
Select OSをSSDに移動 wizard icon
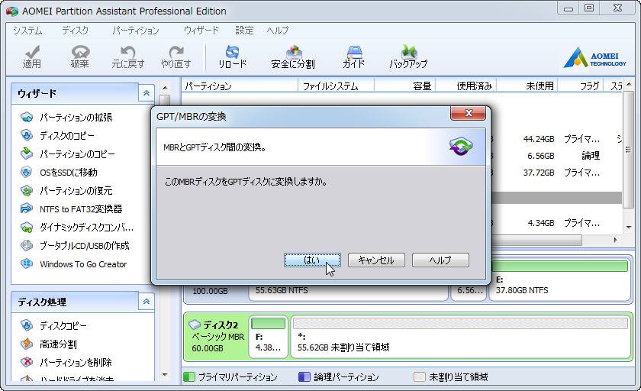pos(27,172)
